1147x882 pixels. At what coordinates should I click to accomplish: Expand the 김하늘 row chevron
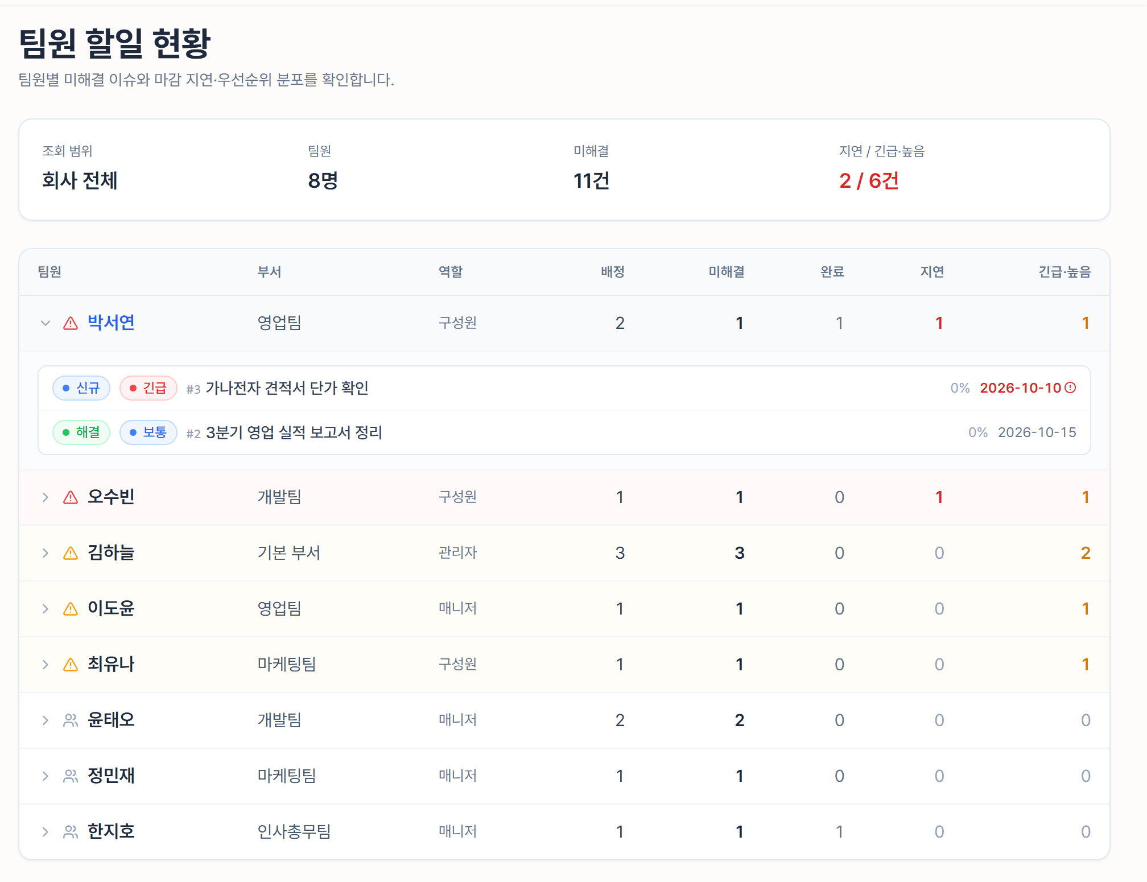click(x=46, y=553)
